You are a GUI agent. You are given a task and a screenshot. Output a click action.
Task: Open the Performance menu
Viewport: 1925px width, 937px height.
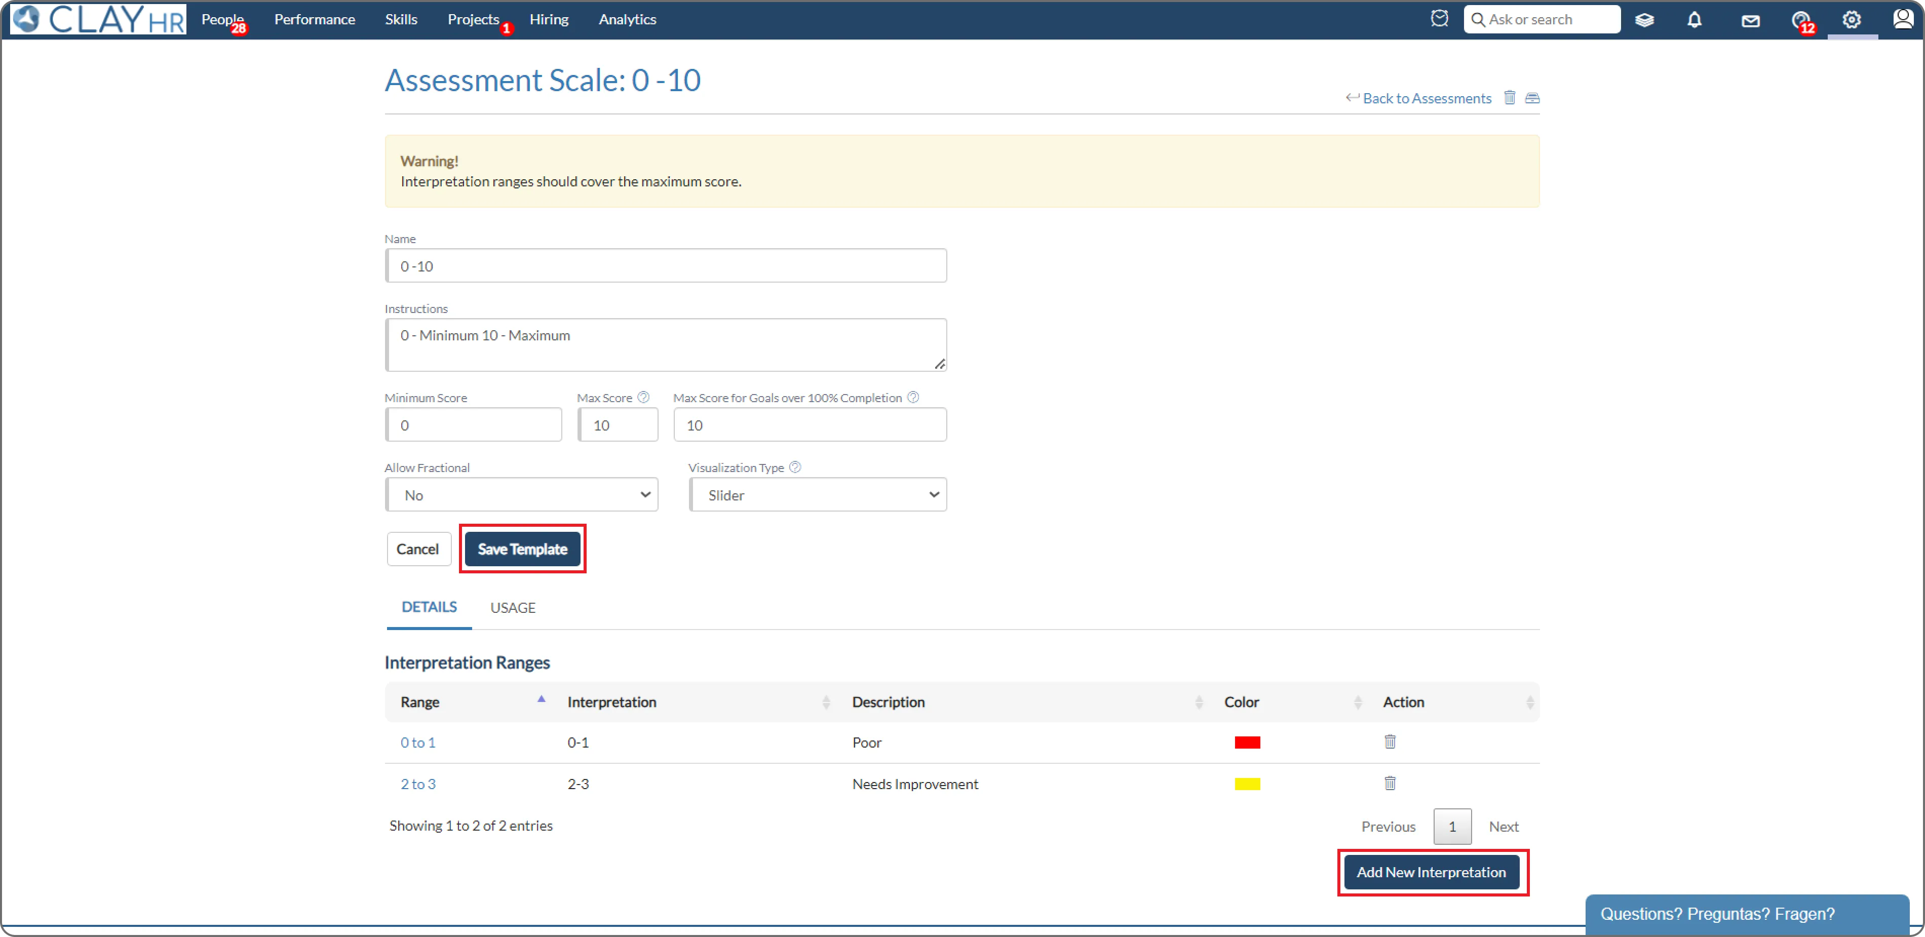coord(315,19)
